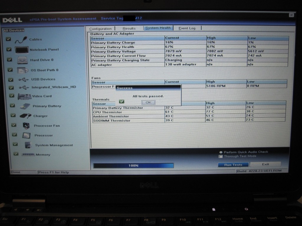Select the Primary Battery icon
Screen dimensions: 302x226
click(x=25, y=106)
